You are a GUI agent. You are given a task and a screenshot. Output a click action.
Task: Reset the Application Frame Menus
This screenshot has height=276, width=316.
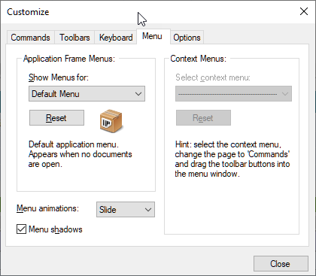pyautogui.click(x=56, y=118)
